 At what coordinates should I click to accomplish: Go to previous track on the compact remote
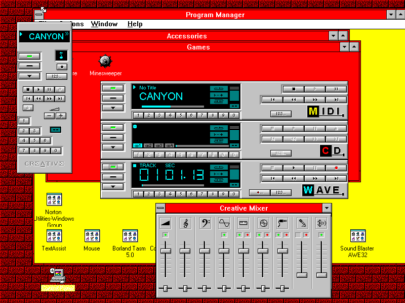point(28,98)
